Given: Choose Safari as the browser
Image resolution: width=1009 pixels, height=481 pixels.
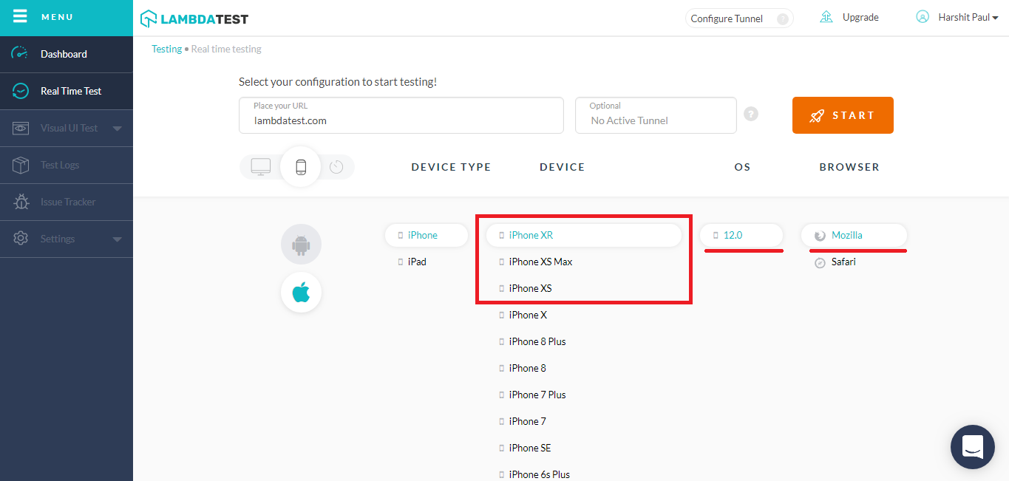Looking at the screenshot, I should tap(843, 262).
